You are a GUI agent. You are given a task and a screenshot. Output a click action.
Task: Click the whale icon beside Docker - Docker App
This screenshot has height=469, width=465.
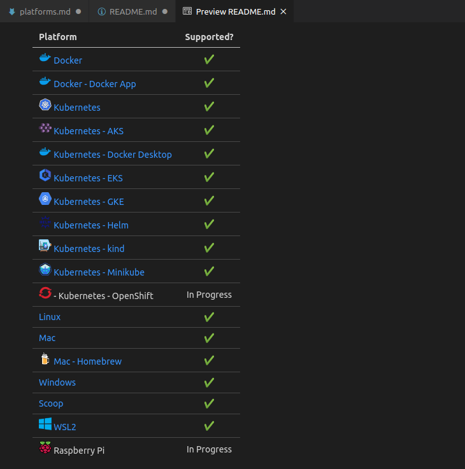[45, 81]
